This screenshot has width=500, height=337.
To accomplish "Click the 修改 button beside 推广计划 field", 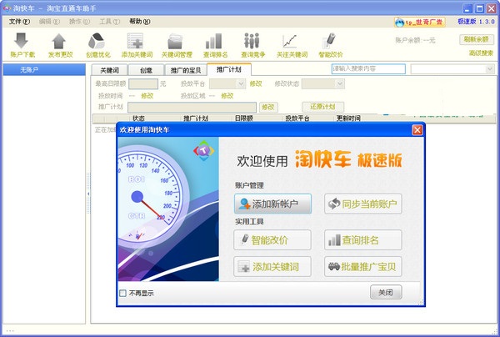I will pyautogui.click(x=268, y=108).
